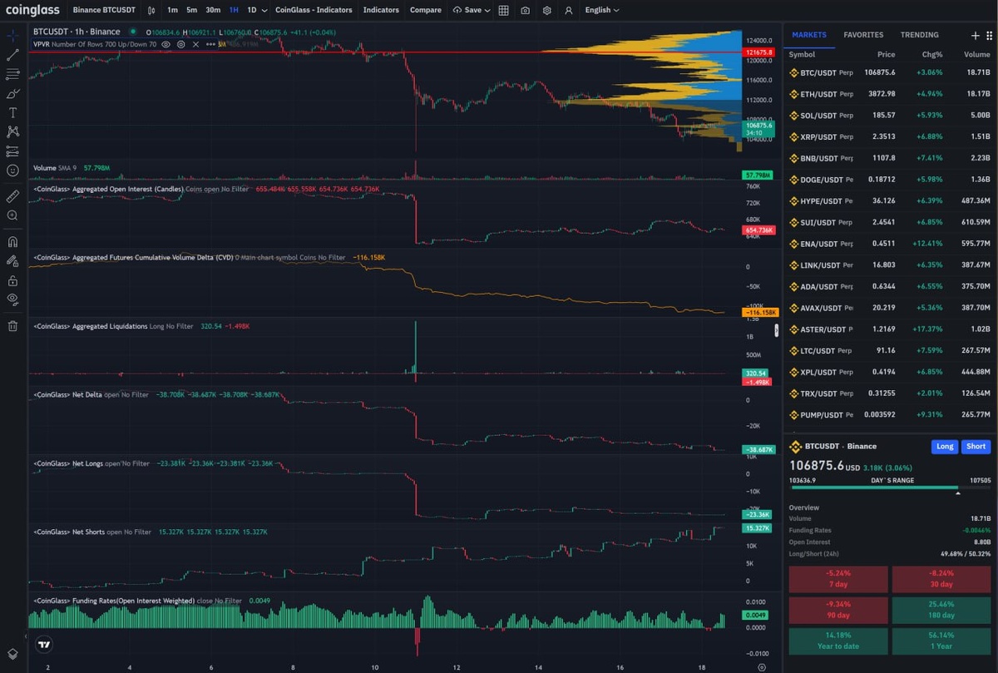Open the Indicators menu
This screenshot has height=673, width=998.
pyautogui.click(x=381, y=10)
